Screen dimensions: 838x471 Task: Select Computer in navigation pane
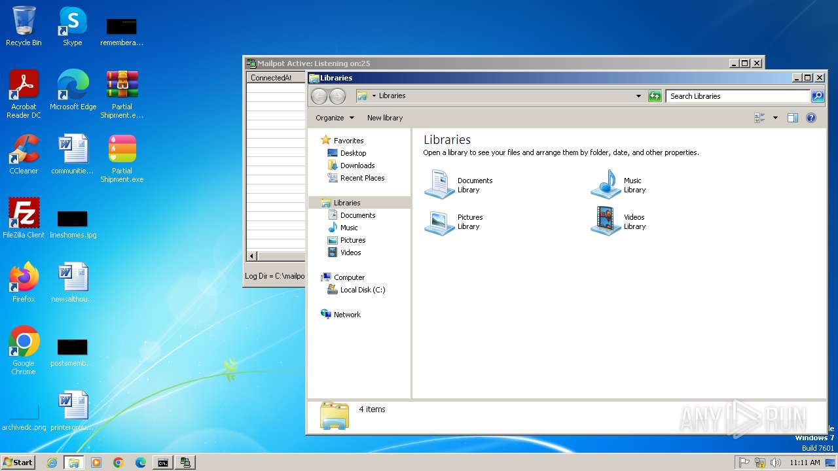point(349,277)
